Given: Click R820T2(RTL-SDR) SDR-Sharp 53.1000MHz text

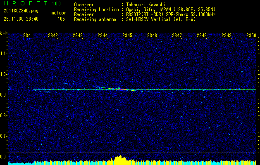Looking at the screenshot, I should click(x=170, y=14).
